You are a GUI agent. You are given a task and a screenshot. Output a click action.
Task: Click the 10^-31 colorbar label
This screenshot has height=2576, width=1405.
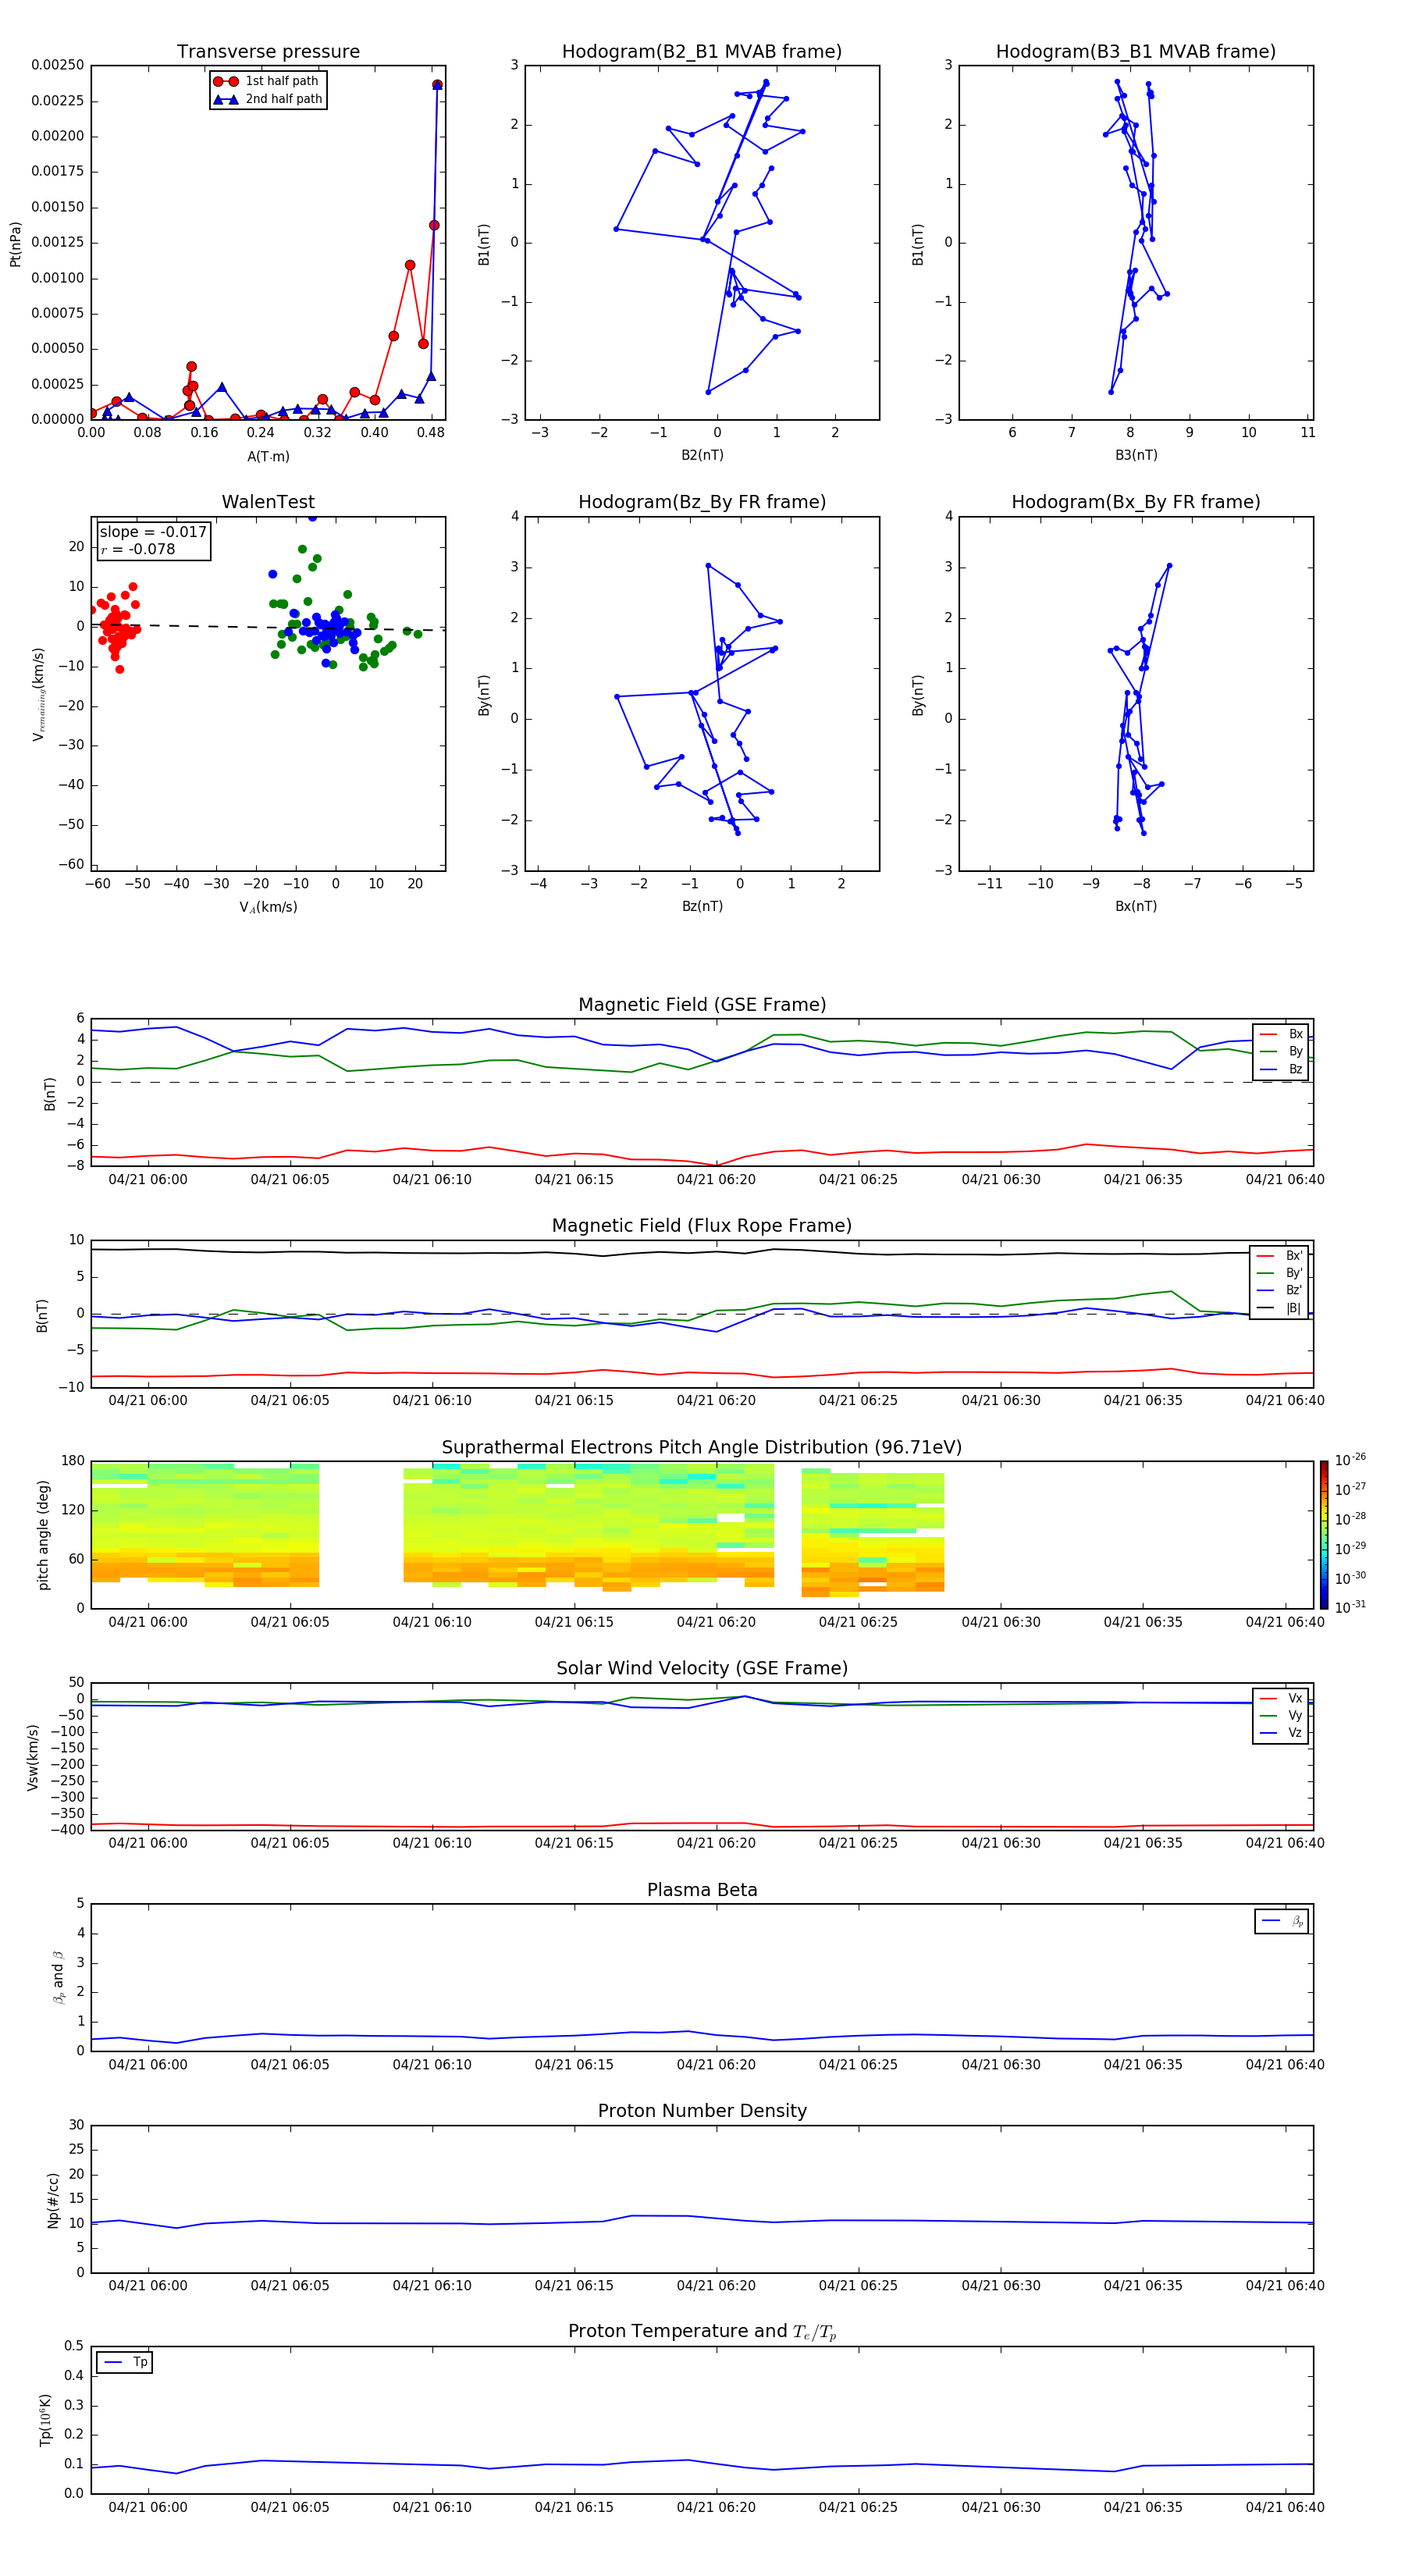pyautogui.click(x=1350, y=1607)
